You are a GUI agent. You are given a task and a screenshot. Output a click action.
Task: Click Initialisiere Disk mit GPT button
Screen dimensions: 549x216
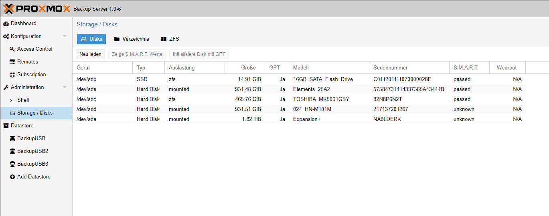[199, 54]
